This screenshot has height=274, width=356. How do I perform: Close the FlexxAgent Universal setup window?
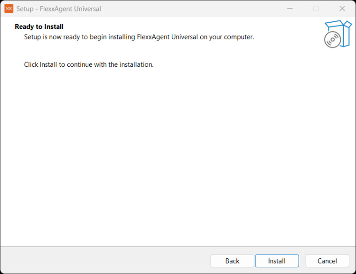point(342,9)
